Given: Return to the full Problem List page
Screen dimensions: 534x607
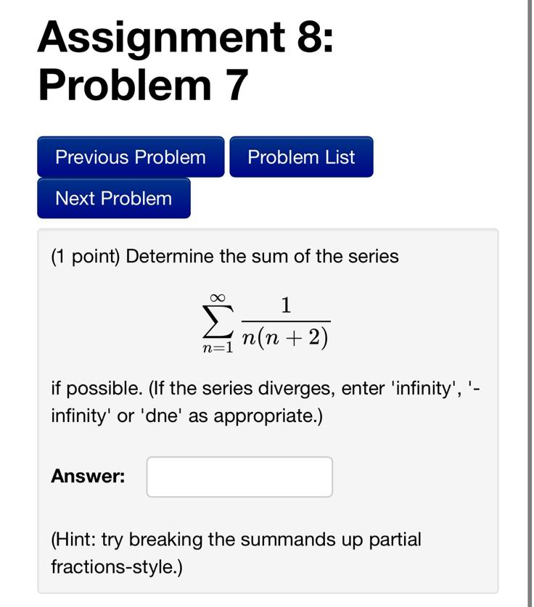Looking at the screenshot, I should coord(301,157).
